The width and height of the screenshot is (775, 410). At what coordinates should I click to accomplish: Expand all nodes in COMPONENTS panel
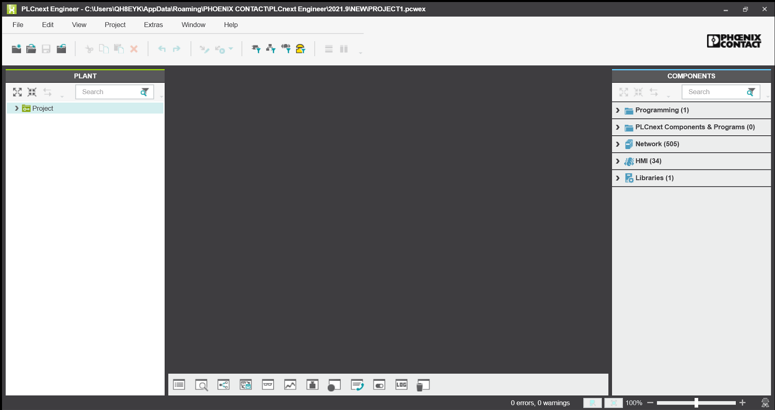pyautogui.click(x=624, y=92)
